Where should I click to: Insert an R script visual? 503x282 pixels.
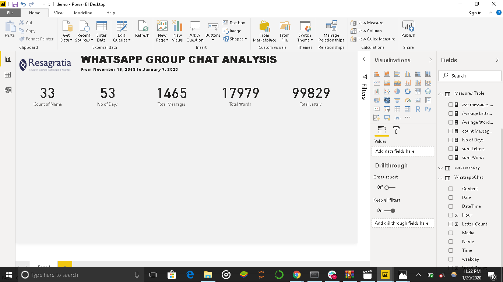click(418, 109)
